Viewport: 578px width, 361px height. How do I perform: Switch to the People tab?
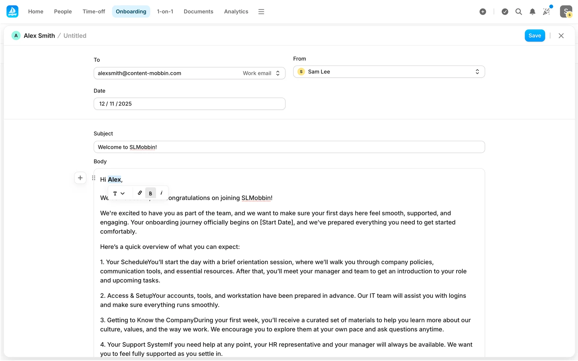pos(63,11)
